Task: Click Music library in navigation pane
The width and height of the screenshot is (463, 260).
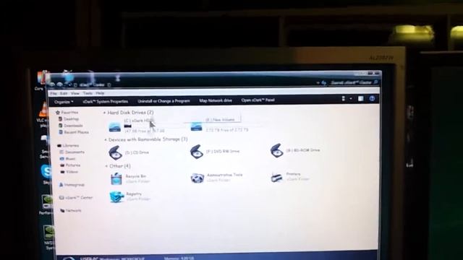Action: coord(70,159)
